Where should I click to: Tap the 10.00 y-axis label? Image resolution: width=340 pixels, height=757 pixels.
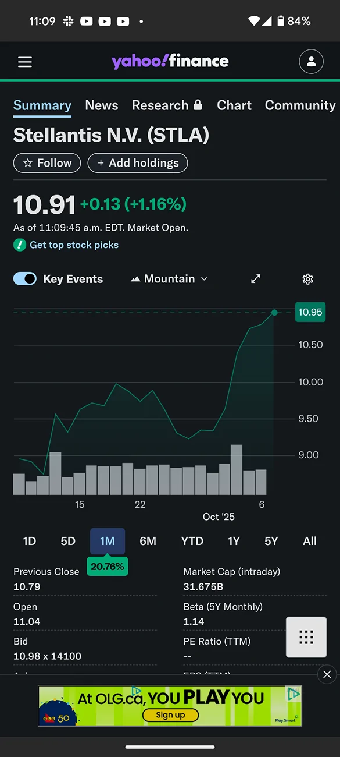(311, 382)
